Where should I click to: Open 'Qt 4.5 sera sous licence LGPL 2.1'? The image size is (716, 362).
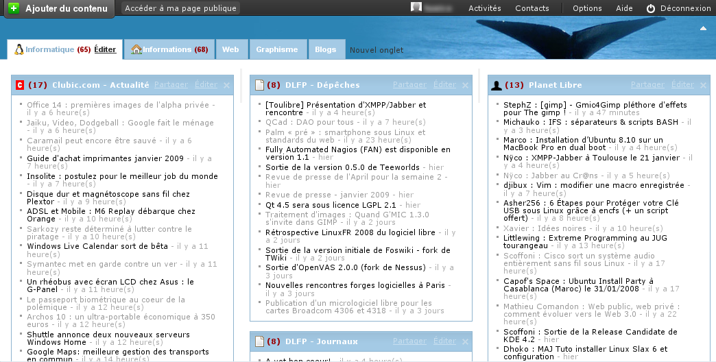(331, 205)
